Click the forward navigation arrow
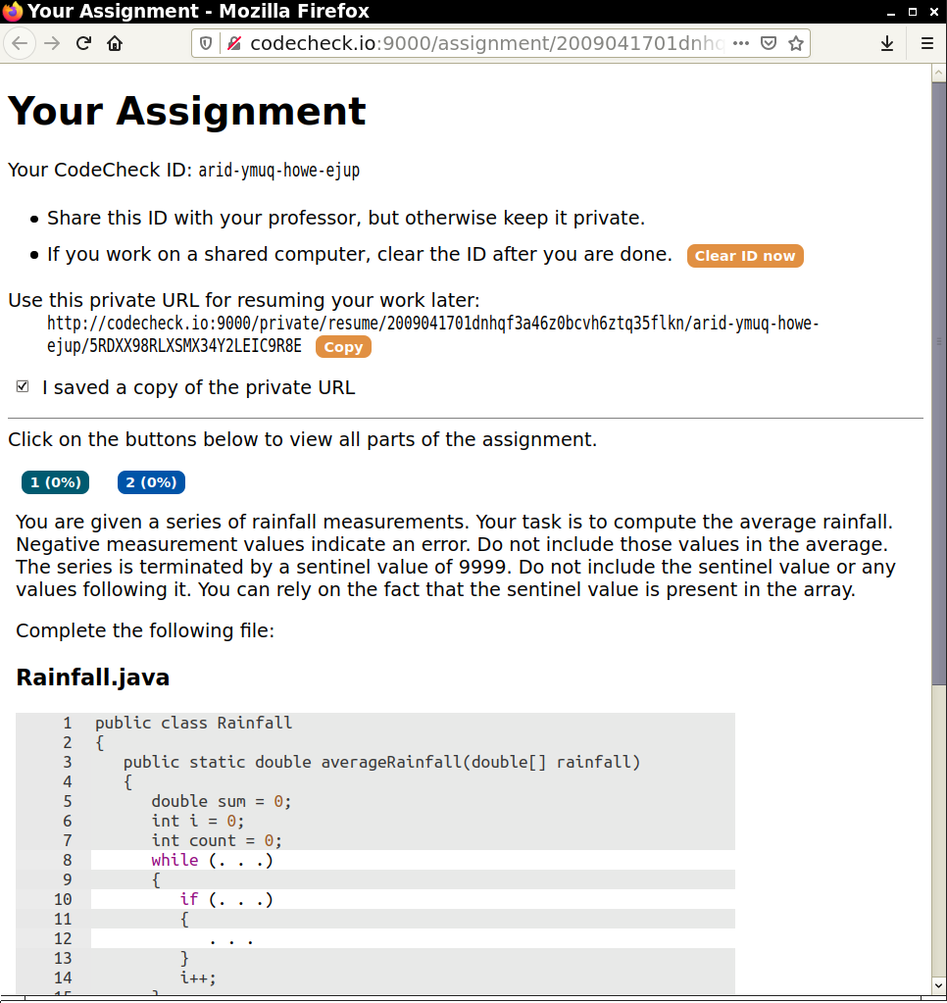 coord(52,43)
